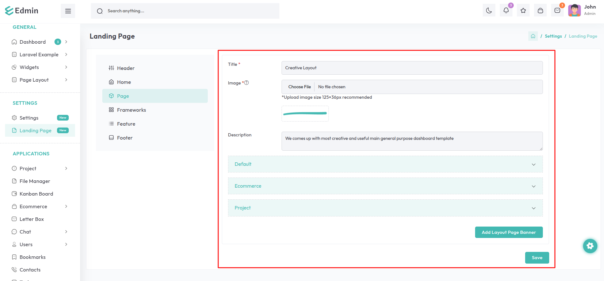Open the shopping cart bag icon
This screenshot has width=604, height=281.
pyautogui.click(x=540, y=11)
